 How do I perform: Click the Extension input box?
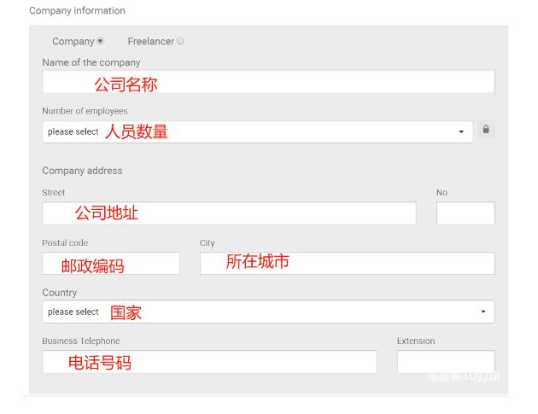(445, 362)
